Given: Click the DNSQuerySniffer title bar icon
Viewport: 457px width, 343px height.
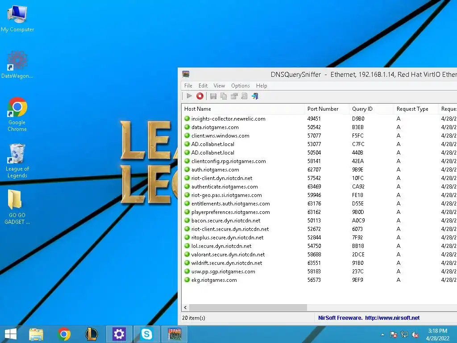Looking at the screenshot, I should click(186, 74).
